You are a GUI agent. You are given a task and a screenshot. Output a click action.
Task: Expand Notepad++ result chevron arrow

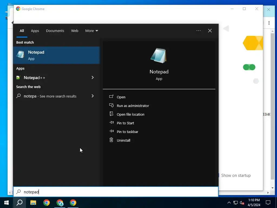coord(93,77)
